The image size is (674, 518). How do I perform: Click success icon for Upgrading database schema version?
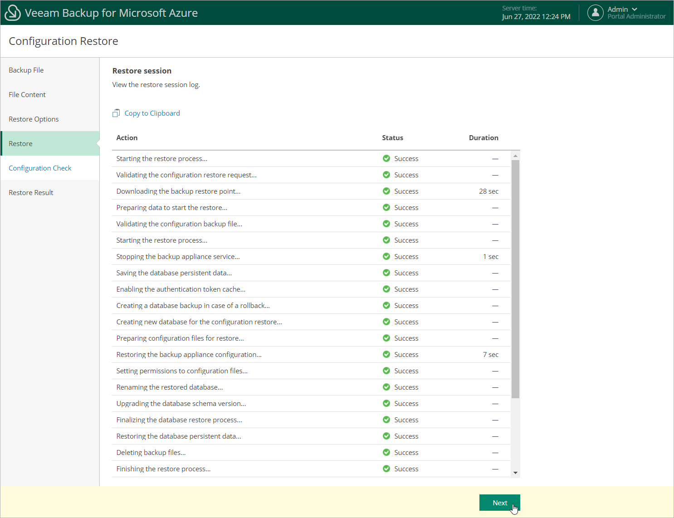[x=386, y=403]
